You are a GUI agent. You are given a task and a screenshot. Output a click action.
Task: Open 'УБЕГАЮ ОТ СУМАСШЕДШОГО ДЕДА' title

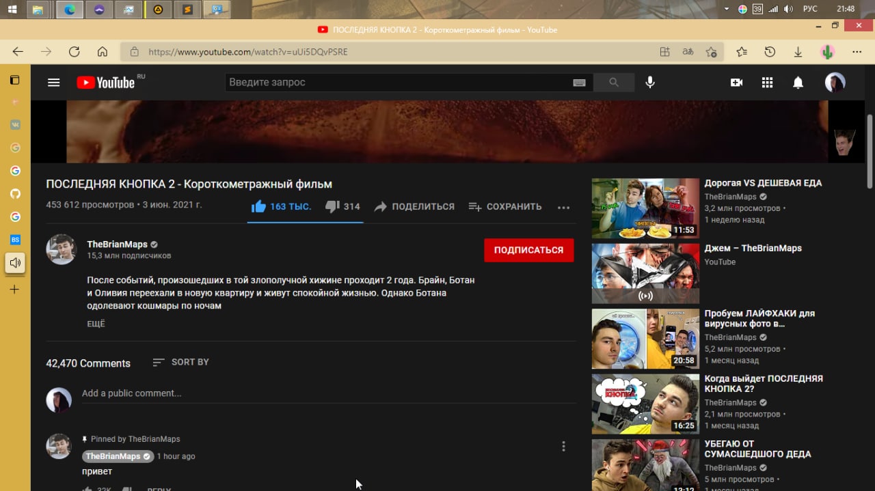(757, 449)
